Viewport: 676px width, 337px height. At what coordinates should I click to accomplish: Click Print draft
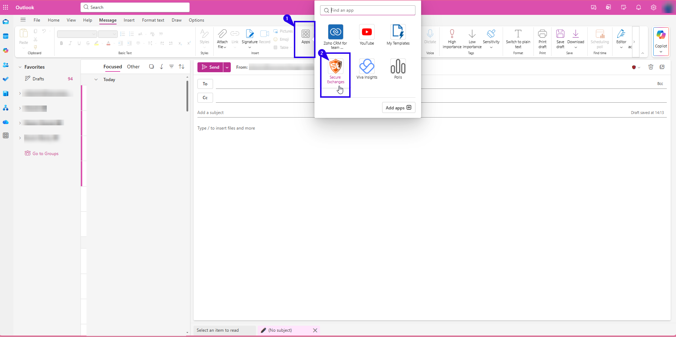[x=542, y=39]
